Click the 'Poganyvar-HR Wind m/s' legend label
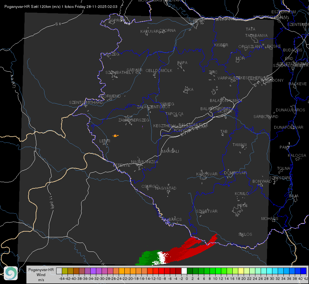The height and width of the screenshot is (284, 309). (41, 275)
